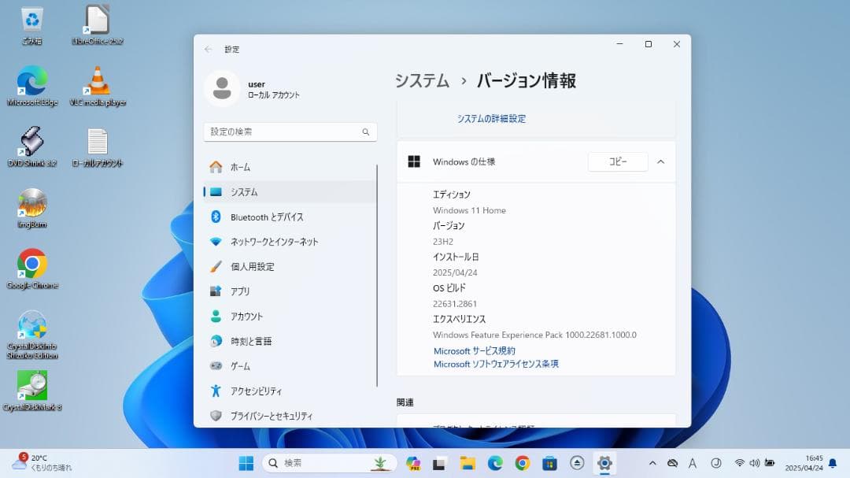This screenshot has width=850, height=478.
Task: Open Microsoft Store from the taskbar
Action: (x=549, y=463)
